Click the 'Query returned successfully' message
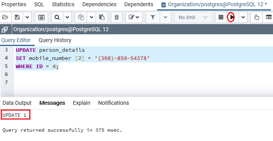The width and height of the screenshot is (273, 141). point(62,130)
